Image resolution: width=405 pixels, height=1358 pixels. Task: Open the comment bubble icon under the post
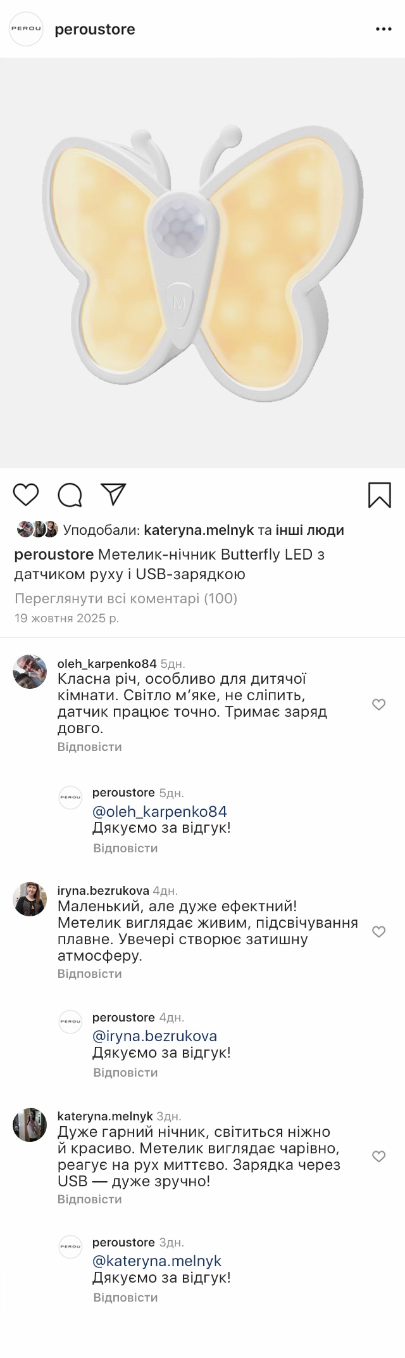[70, 494]
